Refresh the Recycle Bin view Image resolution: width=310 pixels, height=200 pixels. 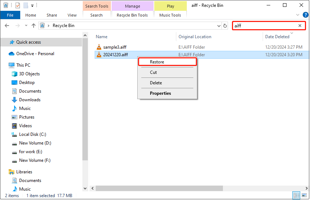225,26
